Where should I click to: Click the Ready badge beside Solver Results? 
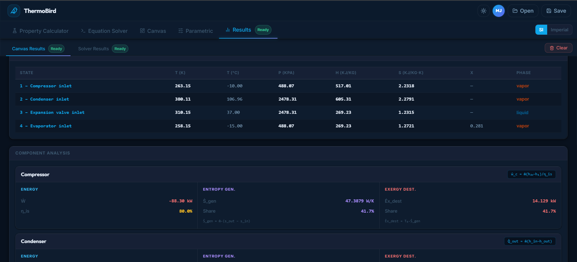click(120, 49)
